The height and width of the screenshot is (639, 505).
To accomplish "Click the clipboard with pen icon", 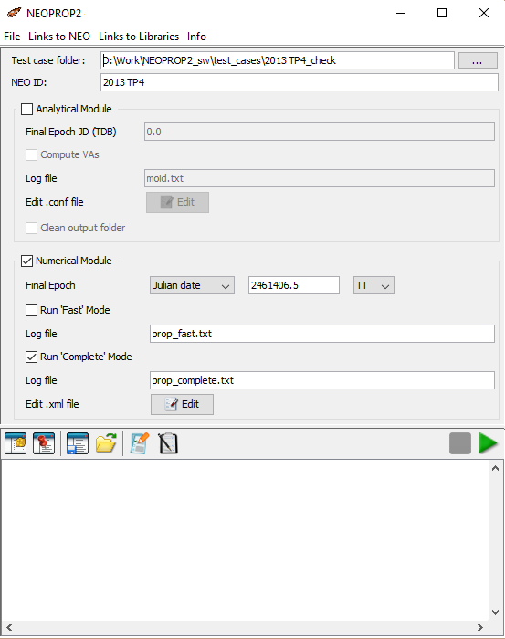I will pyautogui.click(x=168, y=443).
